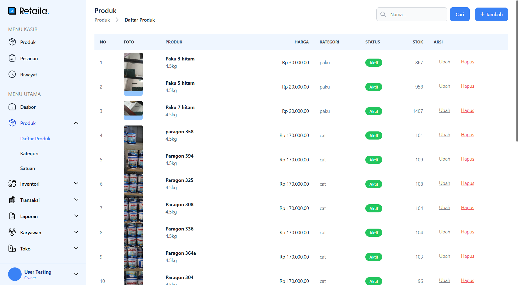This screenshot has height=285, width=518.
Task: Expand the Inventori section
Action: tap(76, 184)
